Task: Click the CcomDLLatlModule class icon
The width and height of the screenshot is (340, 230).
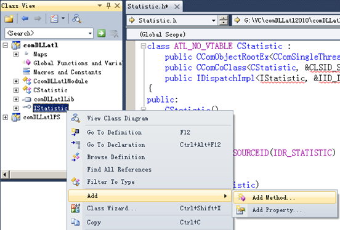Action: [27, 81]
